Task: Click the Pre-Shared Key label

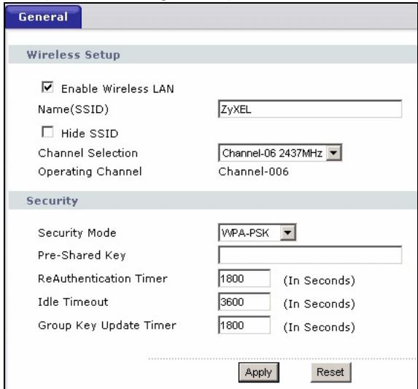Action: [x=82, y=255]
